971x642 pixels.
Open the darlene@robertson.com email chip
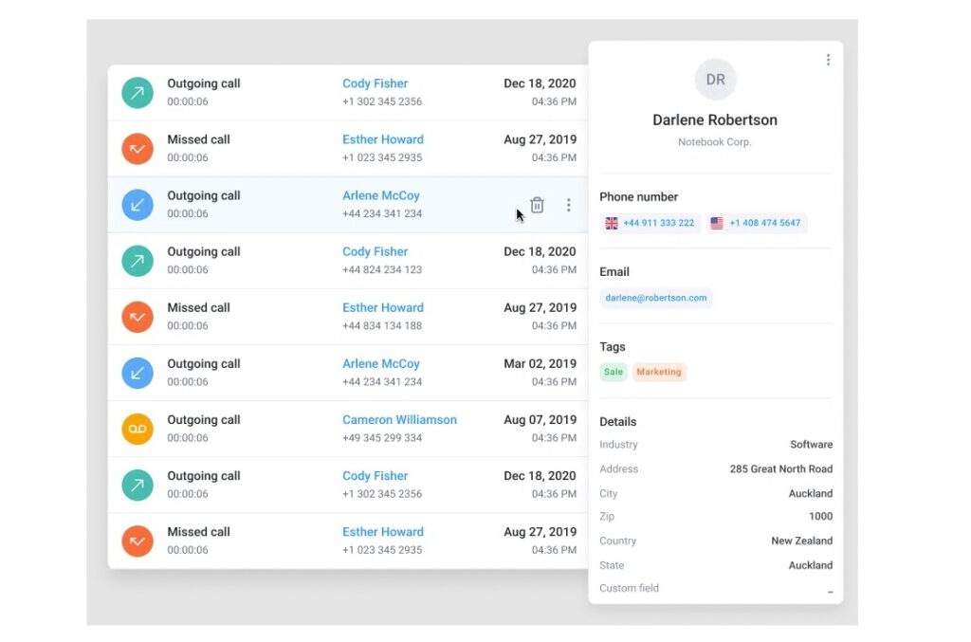[656, 298]
